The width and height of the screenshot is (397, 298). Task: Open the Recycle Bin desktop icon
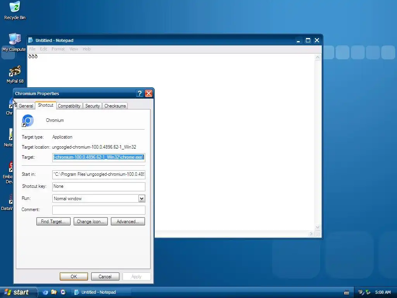pos(15,10)
